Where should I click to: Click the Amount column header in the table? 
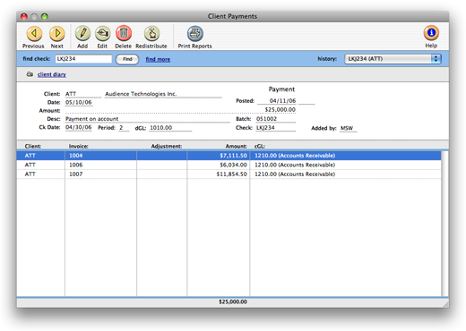pos(236,146)
